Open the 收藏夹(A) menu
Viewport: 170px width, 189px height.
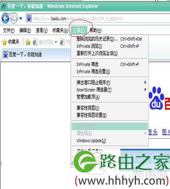point(60,31)
